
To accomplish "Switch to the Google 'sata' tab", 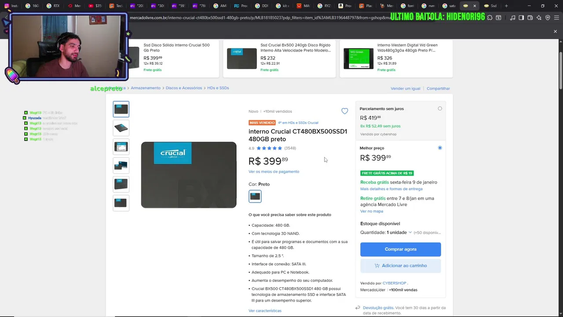I will 449,6.
